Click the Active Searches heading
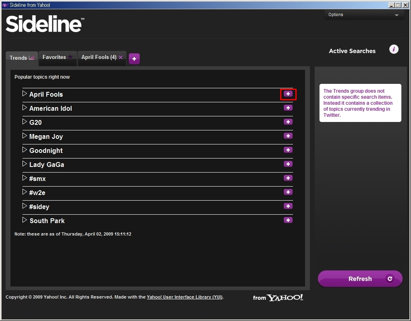 coord(352,51)
